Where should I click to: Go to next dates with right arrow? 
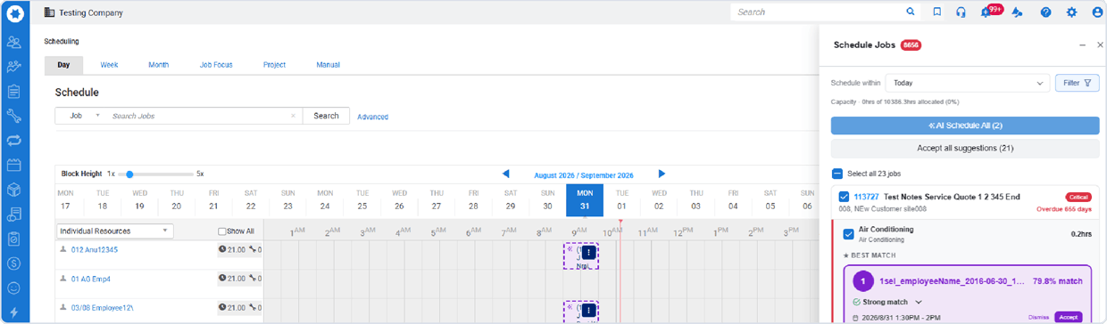[662, 174]
